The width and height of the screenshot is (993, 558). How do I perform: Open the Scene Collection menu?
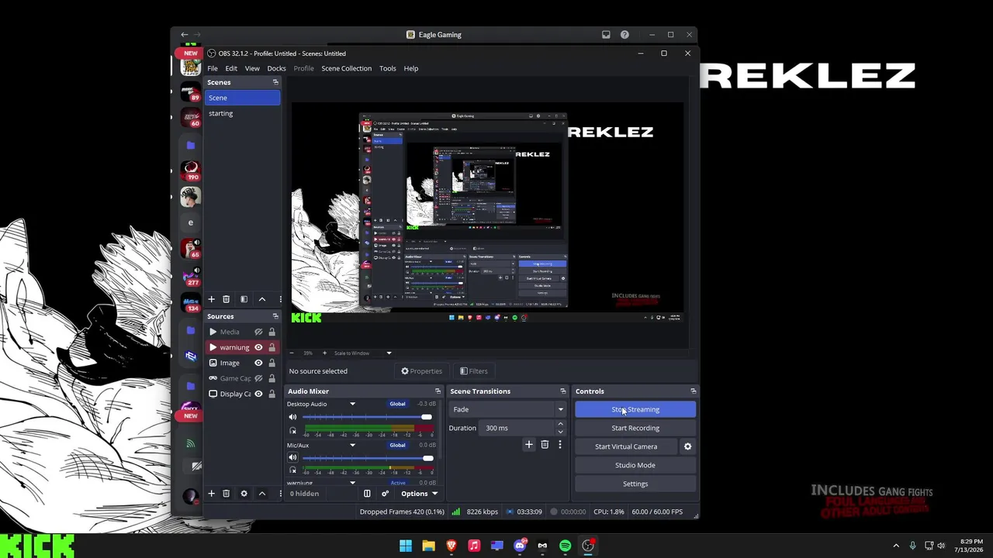pos(347,68)
